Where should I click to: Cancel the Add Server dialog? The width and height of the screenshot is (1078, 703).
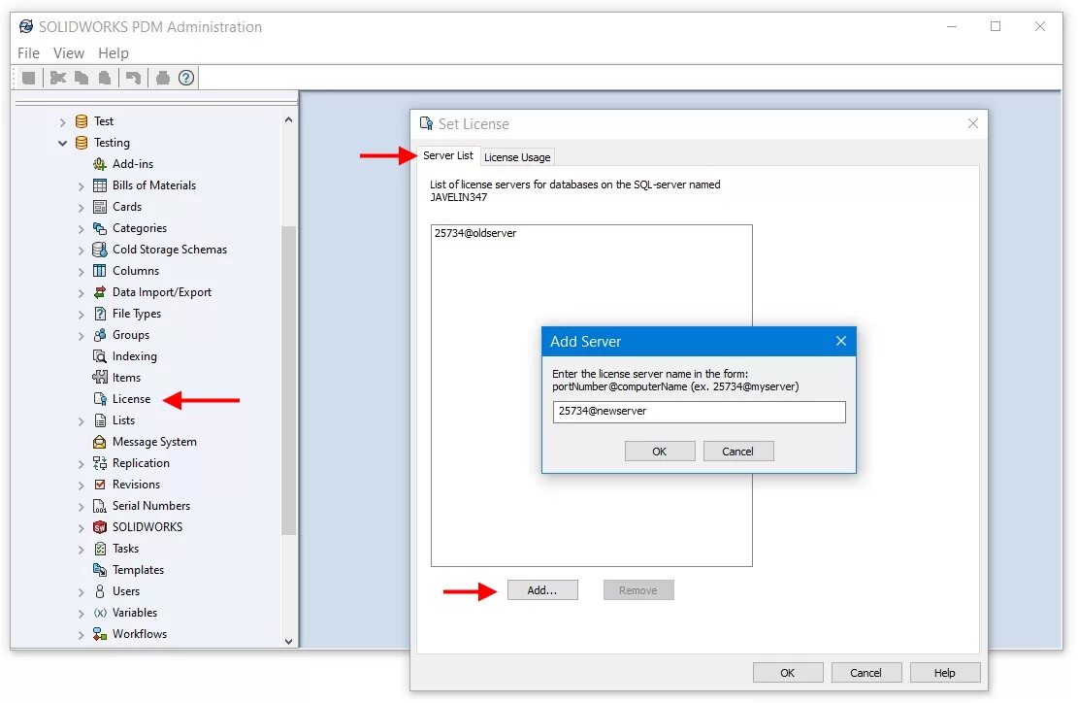pos(737,452)
